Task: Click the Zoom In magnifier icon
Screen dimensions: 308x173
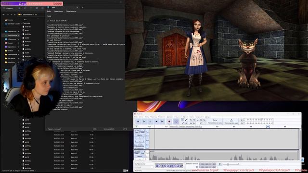Action: [191, 120]
